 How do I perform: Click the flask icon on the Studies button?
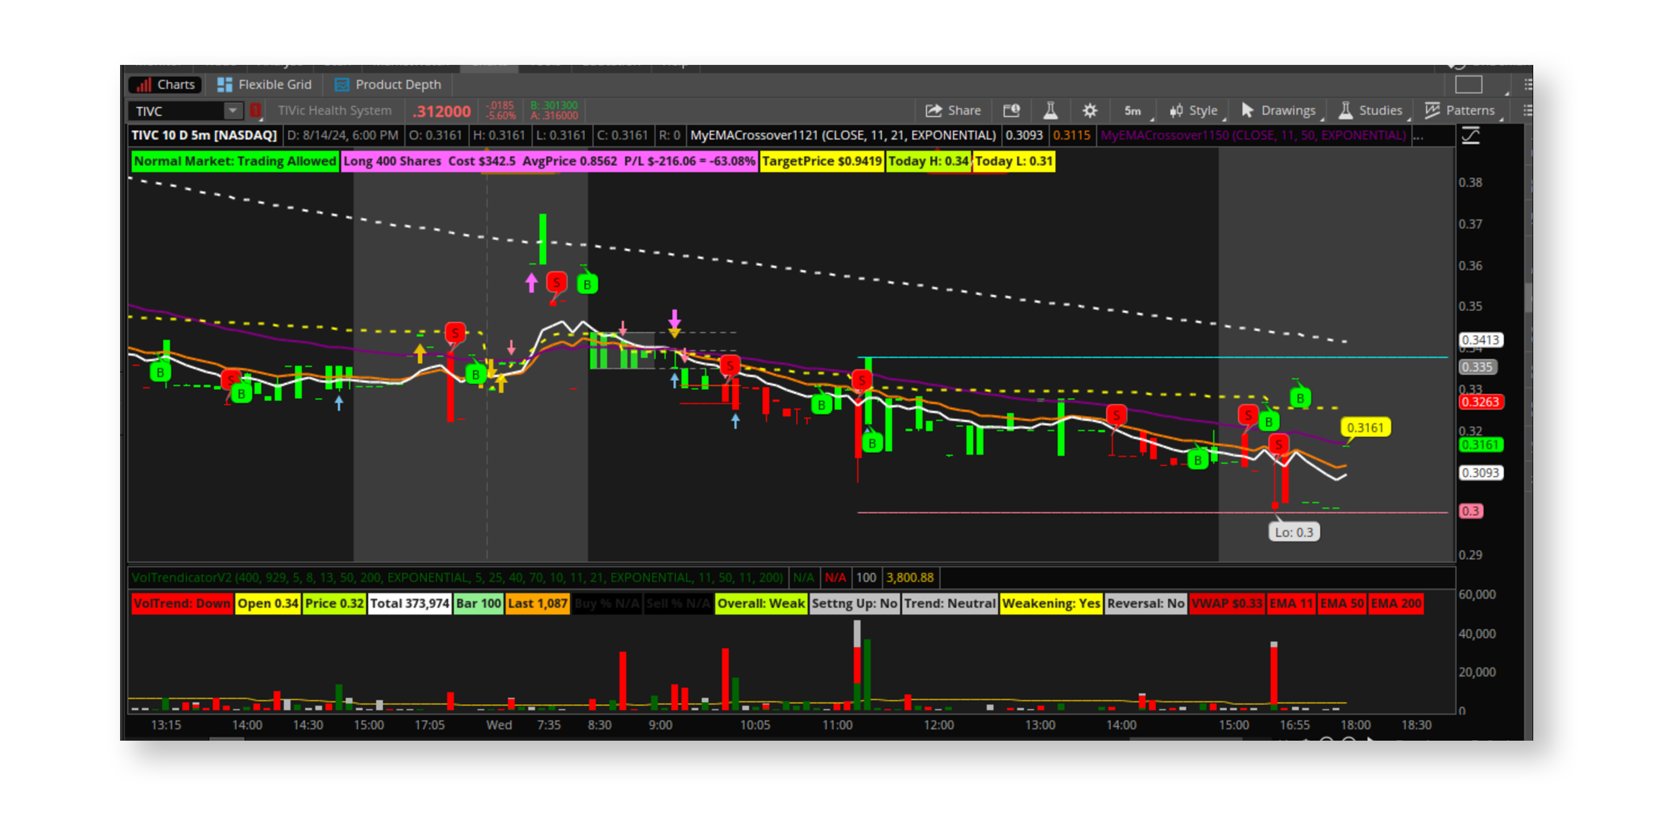pyautogui.click(x=1345, y=110)
